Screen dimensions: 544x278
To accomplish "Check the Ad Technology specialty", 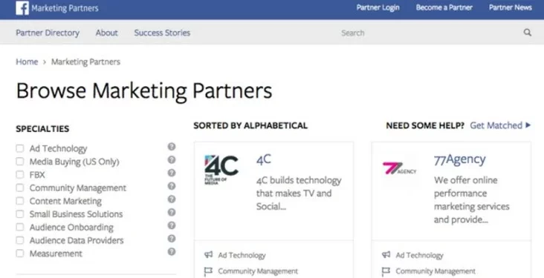I will click(x=20, y=148).
